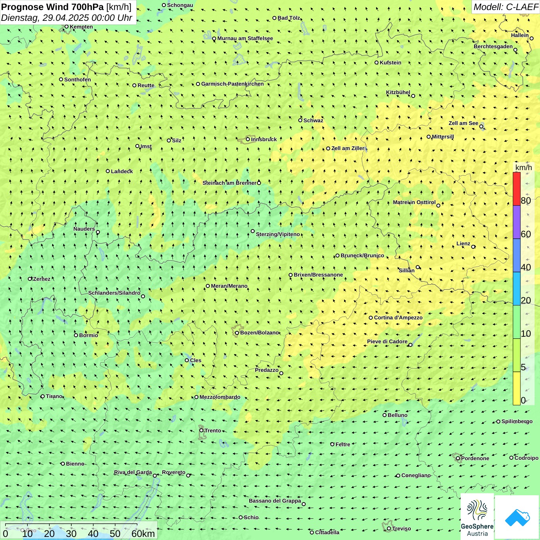The width and height of the screenshot is (540, 540).
Task: Click the Zernez city label
Action: pyautogui.click(x=42, y=279)
